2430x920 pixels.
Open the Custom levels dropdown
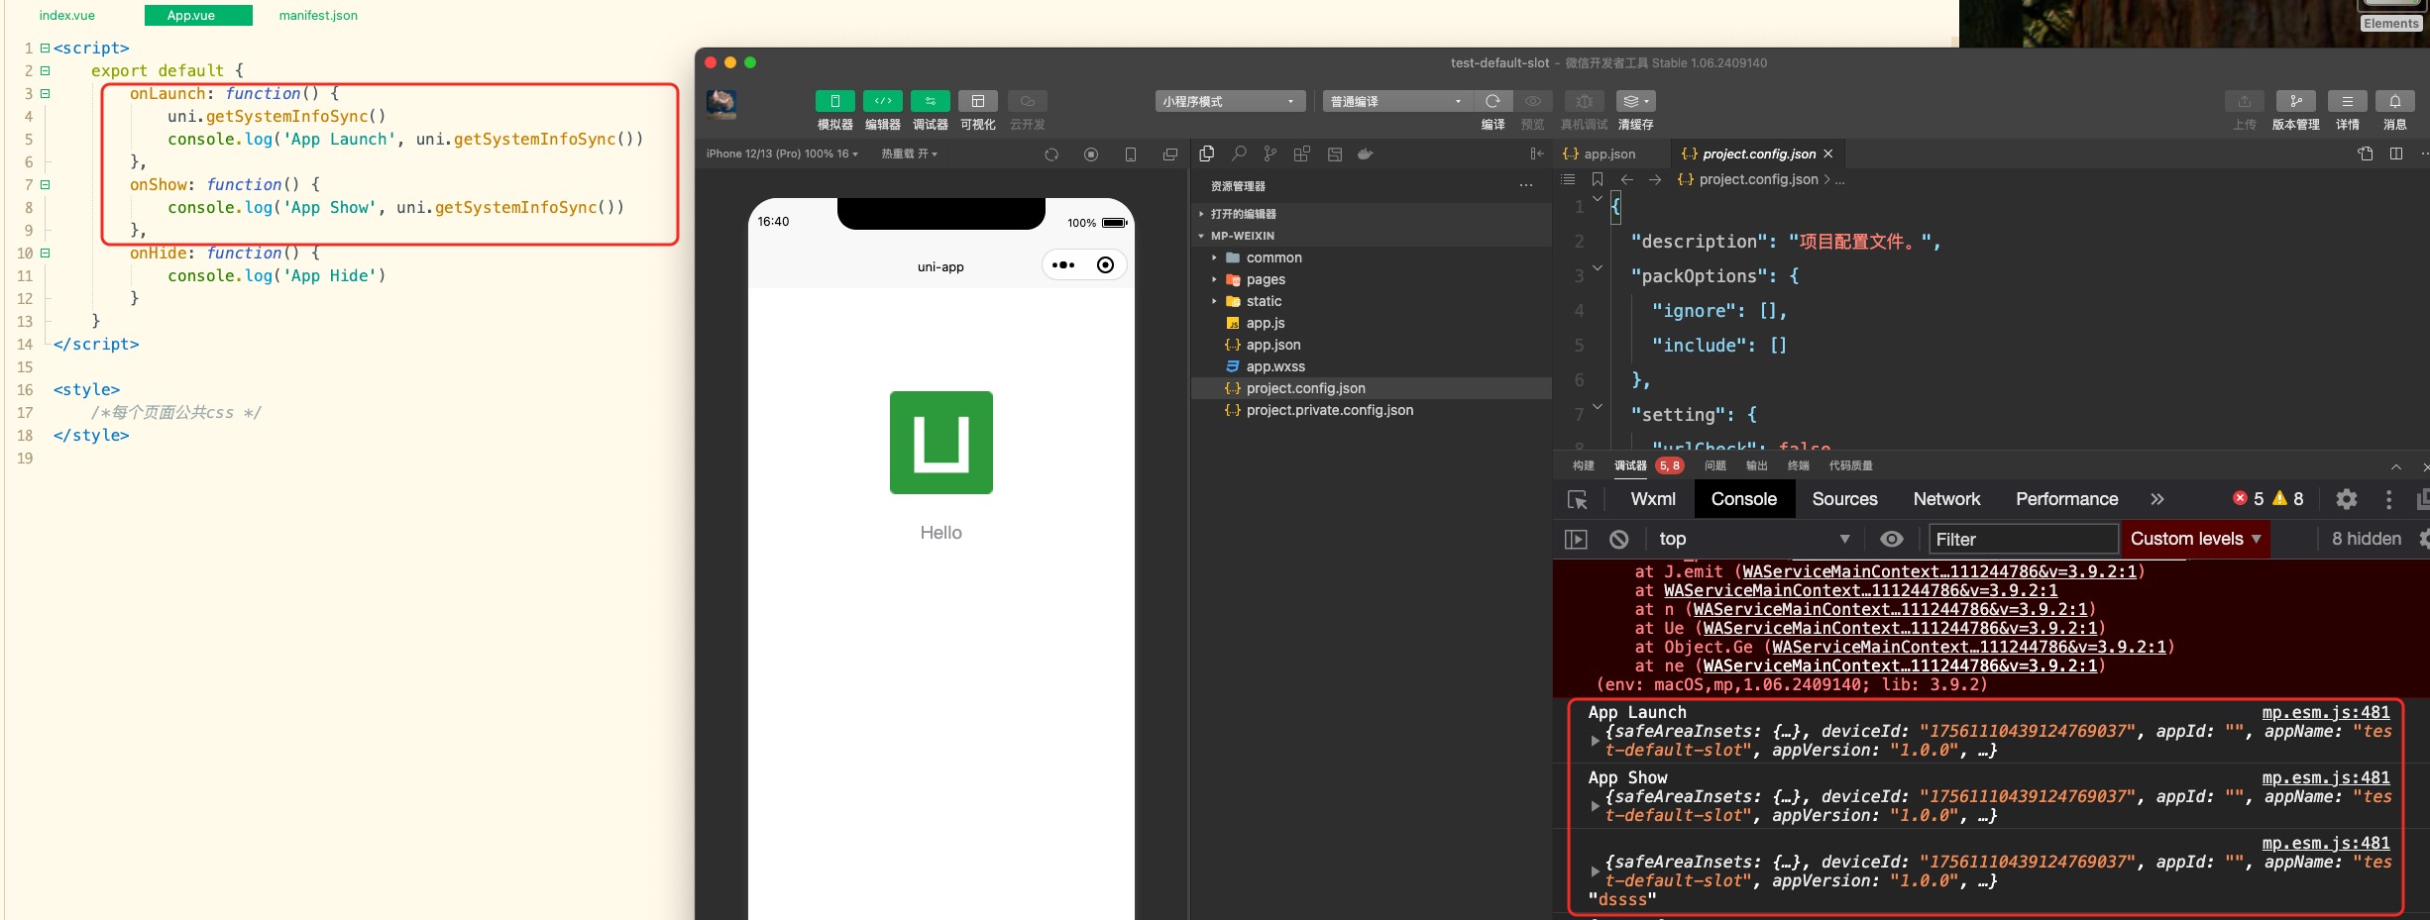tap(2194, 539)
